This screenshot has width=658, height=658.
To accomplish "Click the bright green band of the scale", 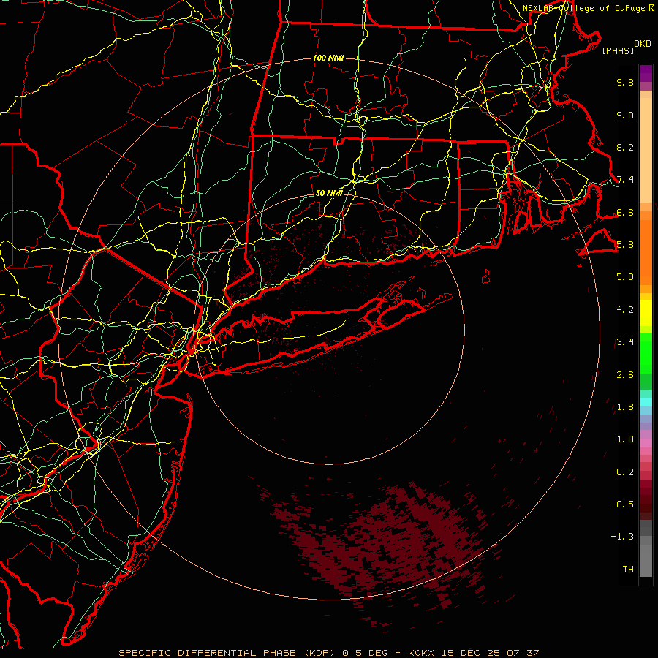I will pos(646,353).
